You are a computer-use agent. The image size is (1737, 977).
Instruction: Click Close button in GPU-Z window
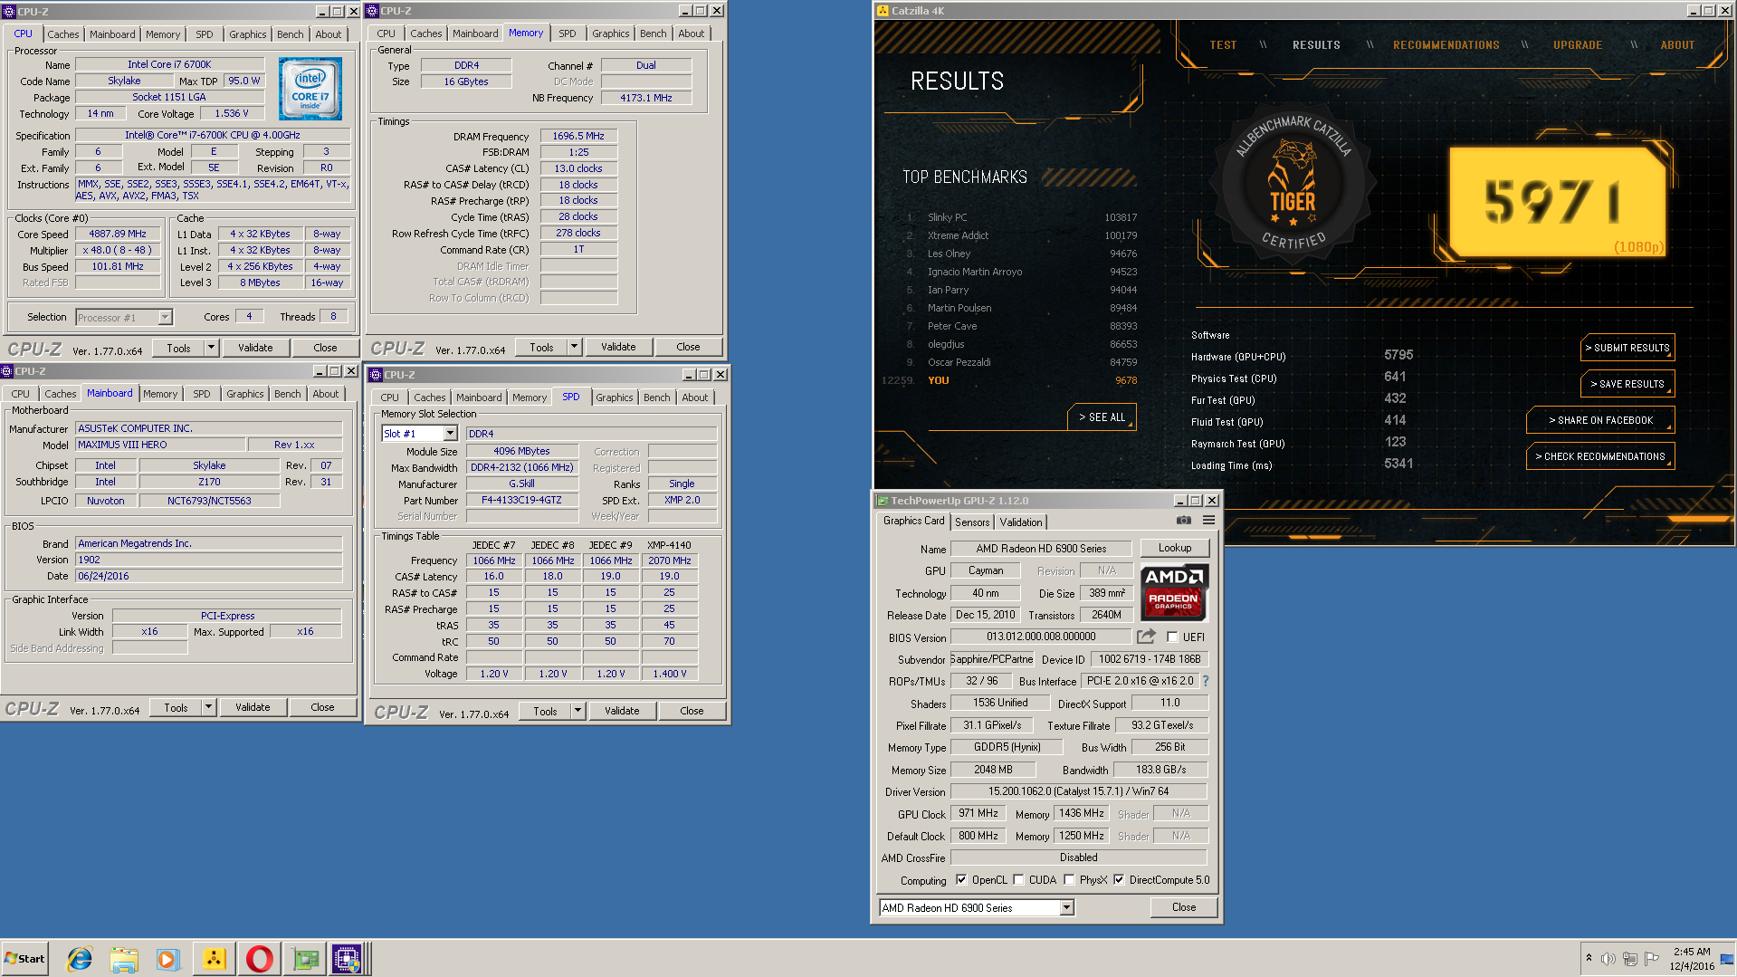tap(1184, 907)
